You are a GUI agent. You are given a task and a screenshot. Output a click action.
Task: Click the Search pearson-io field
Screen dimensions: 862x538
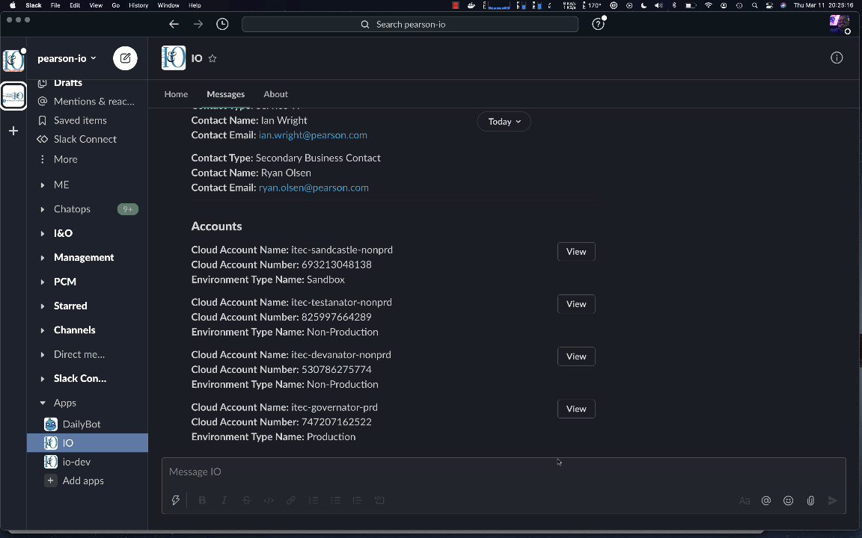(410, 24)
